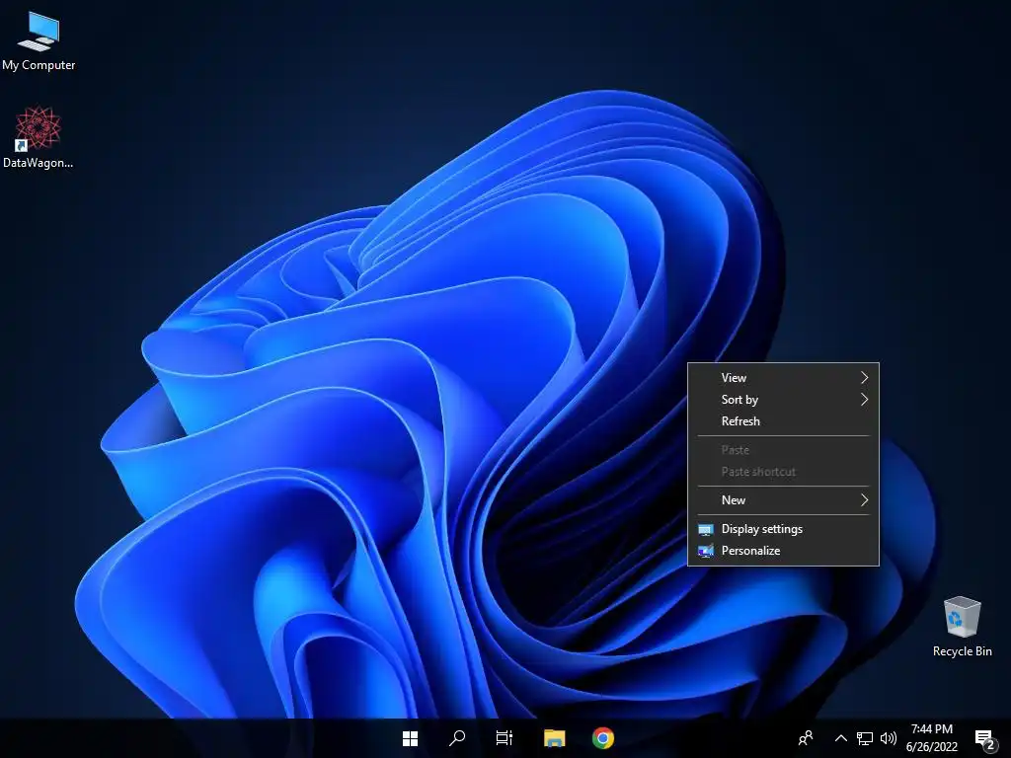Open the notification center icon
Viewport: 1011px width, 758px height.
(984, 739)
